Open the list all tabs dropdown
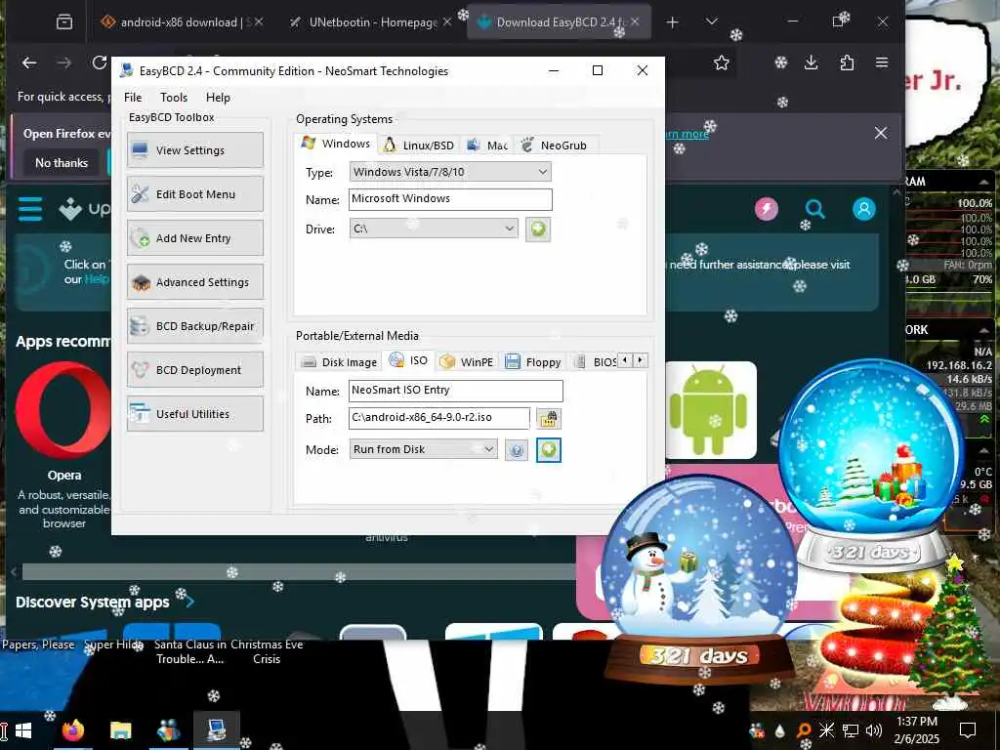The height and width of the screenshot is (750, 1000). (x=712, y=22)
